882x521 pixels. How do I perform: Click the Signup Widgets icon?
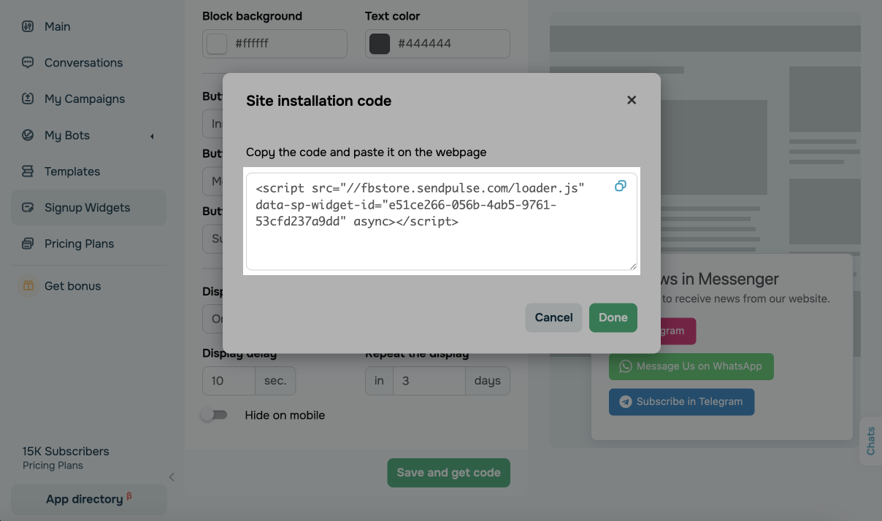[28, 207]
